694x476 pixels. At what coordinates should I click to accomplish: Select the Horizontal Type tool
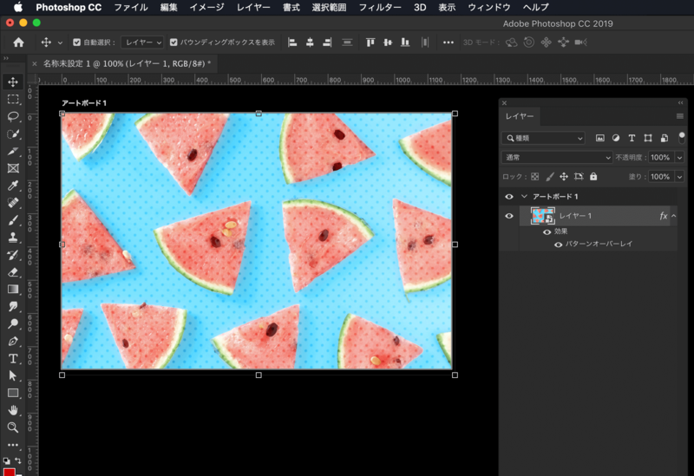point(13,358)
